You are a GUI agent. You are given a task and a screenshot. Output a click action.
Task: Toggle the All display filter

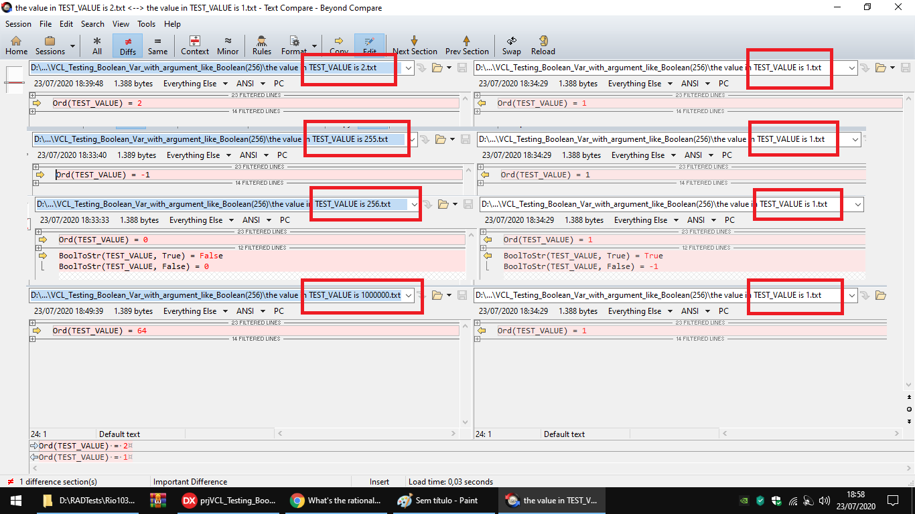tap(97, 45)
